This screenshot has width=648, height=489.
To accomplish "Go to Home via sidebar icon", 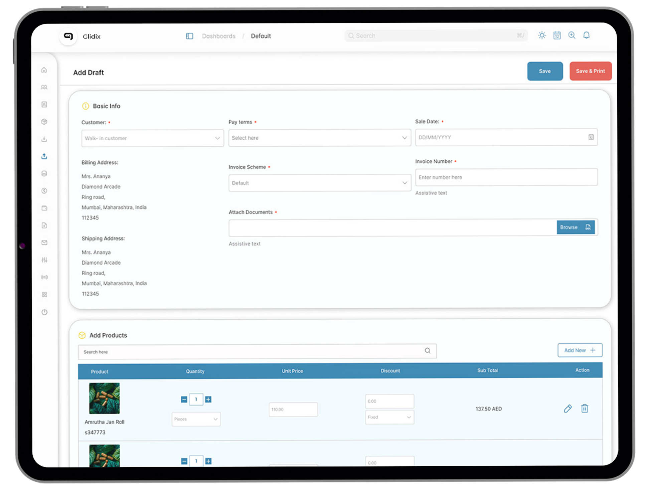I will pyautogui.click(x=44, y=70).
